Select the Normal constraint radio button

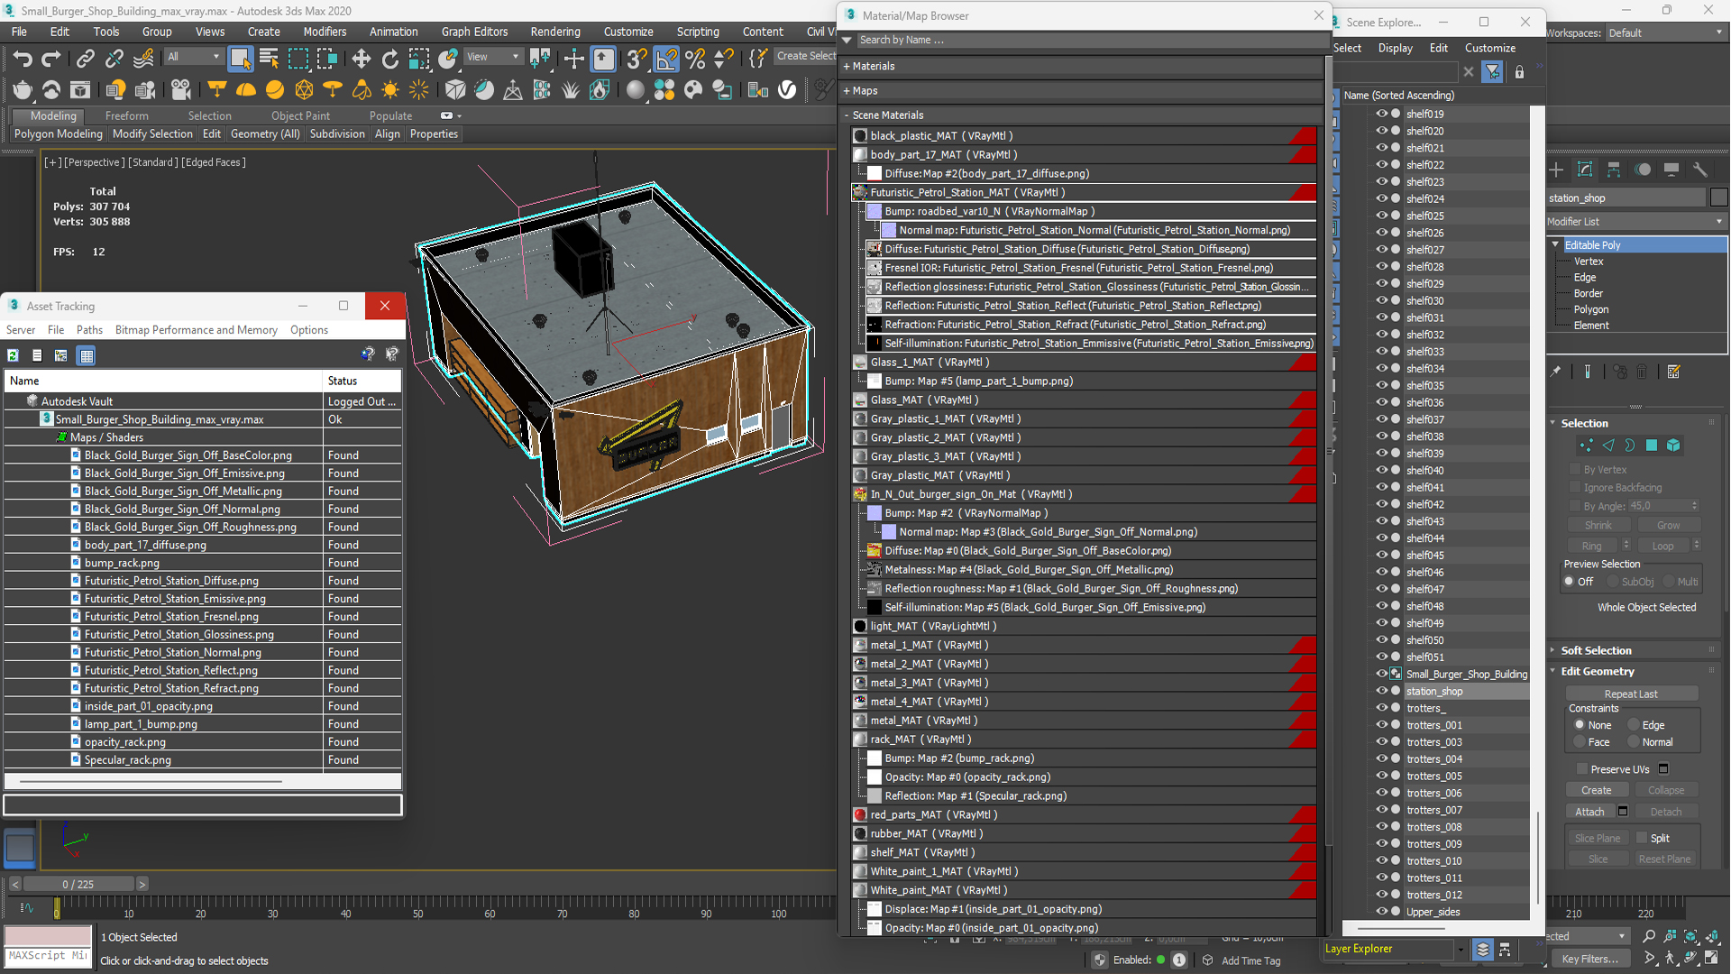1634,742
